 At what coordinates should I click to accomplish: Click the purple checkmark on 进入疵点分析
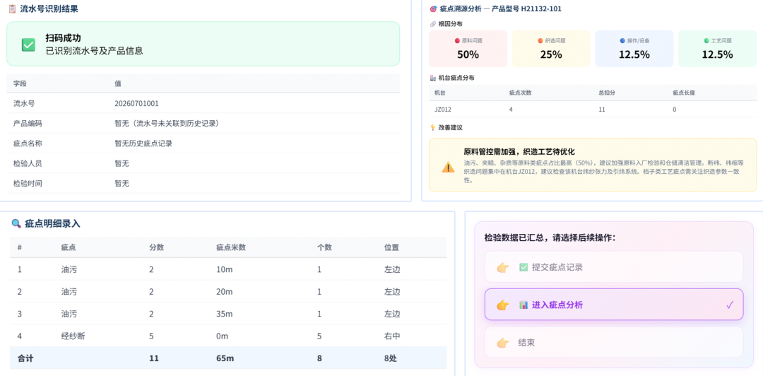coord(729,305)
